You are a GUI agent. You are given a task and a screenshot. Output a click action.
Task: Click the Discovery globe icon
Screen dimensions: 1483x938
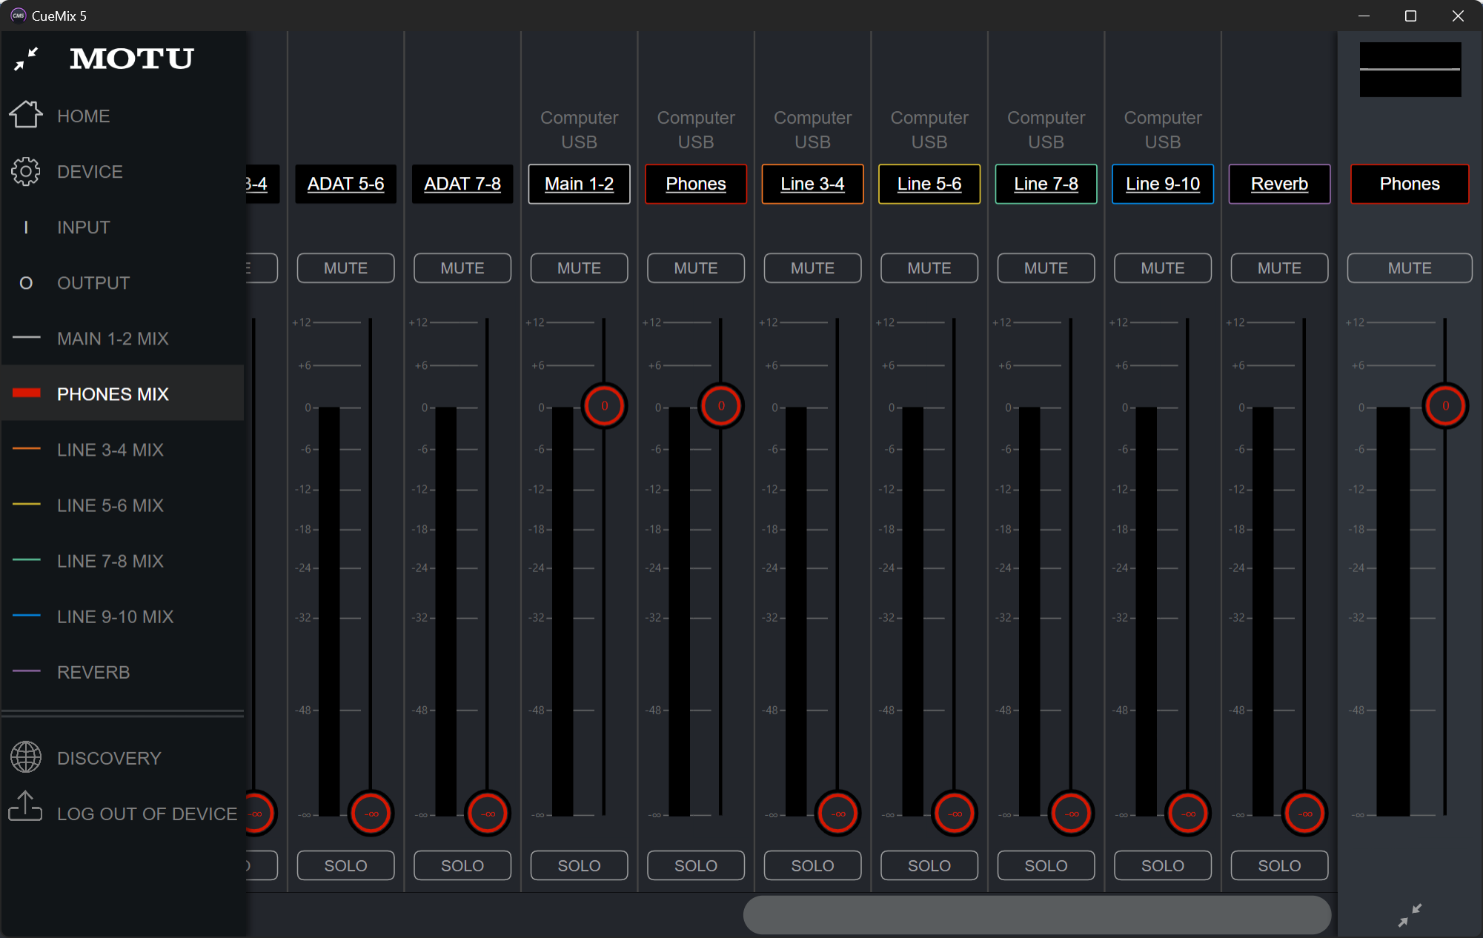pos(26,757)
